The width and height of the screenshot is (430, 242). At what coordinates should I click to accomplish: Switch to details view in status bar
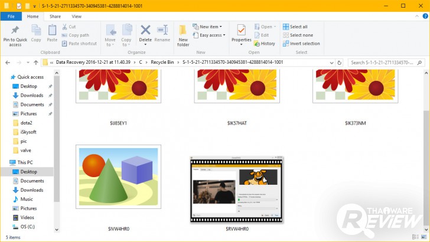click(415, 237)
